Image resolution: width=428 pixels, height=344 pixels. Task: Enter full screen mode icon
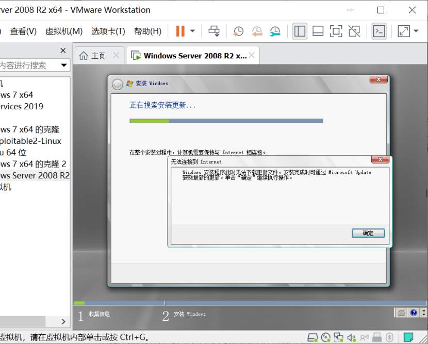[x=336, y=31]
